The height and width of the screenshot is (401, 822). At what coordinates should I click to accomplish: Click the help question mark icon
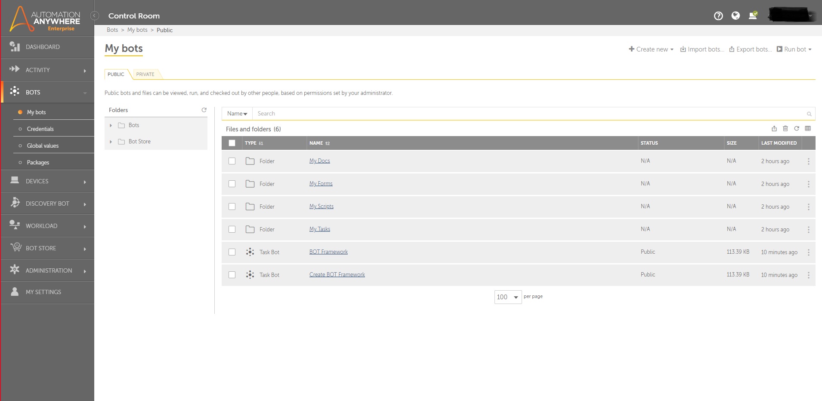(718, 16)
